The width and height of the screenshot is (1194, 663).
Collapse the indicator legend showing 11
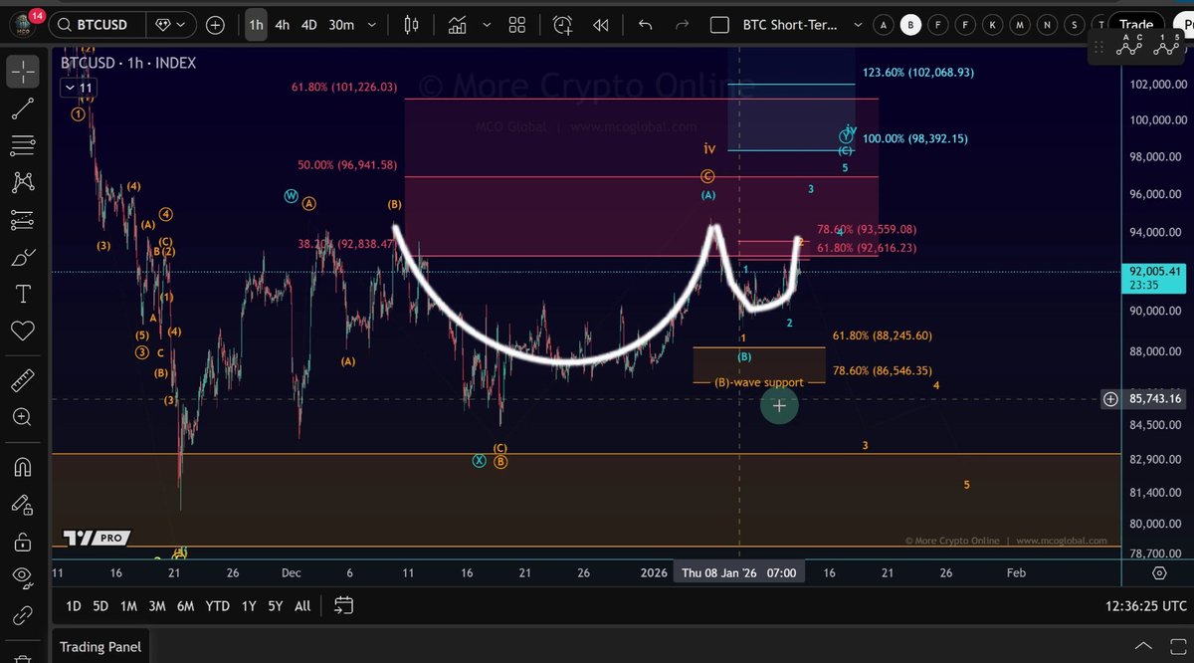[77, 89]
